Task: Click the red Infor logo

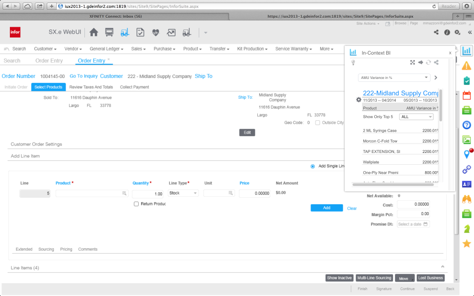Action: tap(15, 32)
